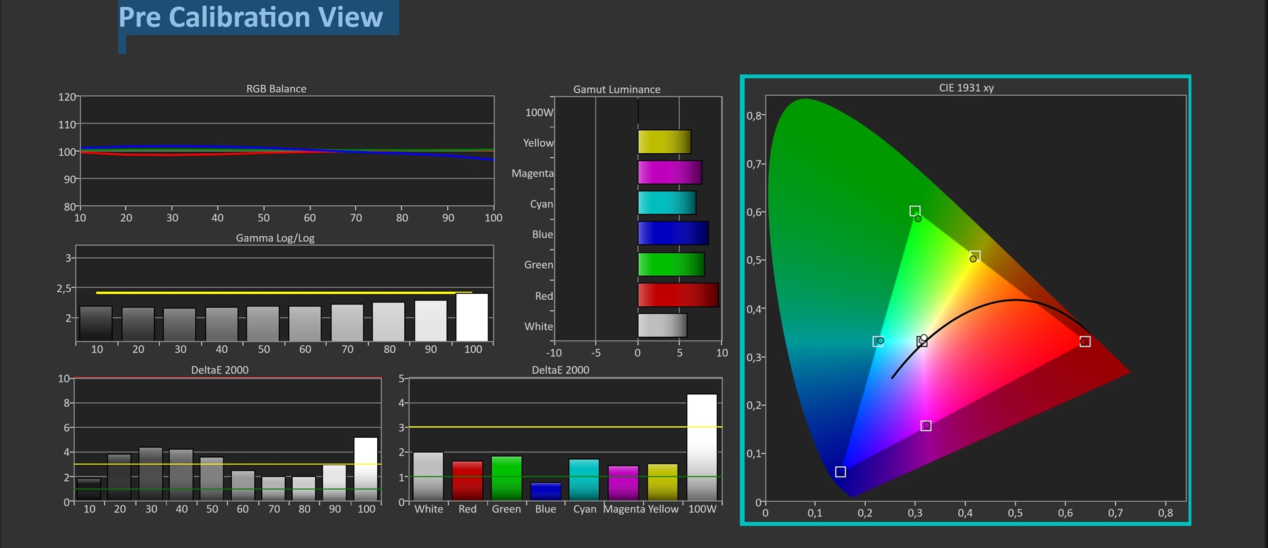Click the CIE 1931 xy chart title
1268x548 pixels.
(966, 88)
